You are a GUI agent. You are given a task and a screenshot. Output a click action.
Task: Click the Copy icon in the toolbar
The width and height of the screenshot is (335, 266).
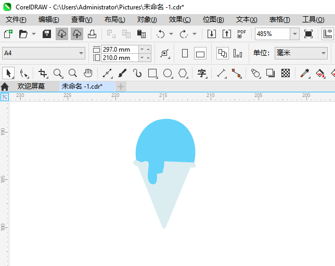pos(126,34)
